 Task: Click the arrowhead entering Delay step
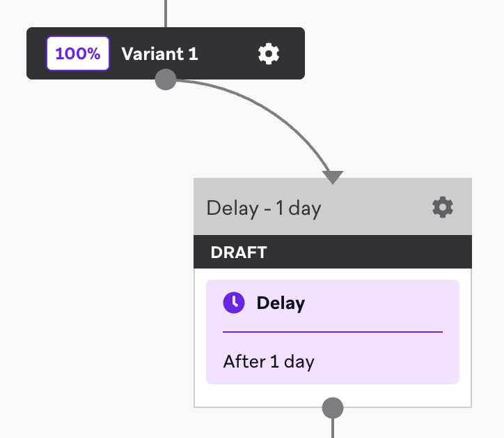pyautogui.click(x=333, y=177)
